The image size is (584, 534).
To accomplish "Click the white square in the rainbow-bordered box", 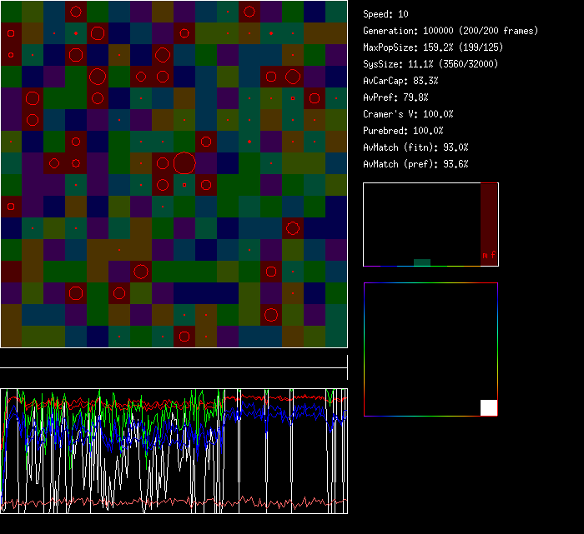I will (489, 407).
